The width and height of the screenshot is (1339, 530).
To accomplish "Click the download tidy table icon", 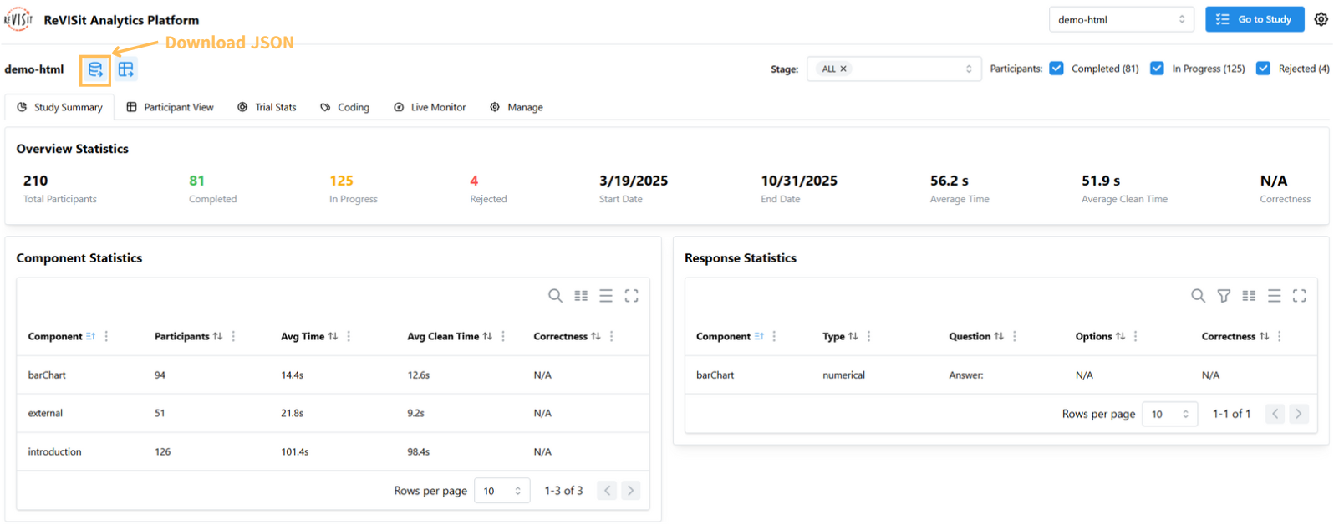I will (126, 69).
